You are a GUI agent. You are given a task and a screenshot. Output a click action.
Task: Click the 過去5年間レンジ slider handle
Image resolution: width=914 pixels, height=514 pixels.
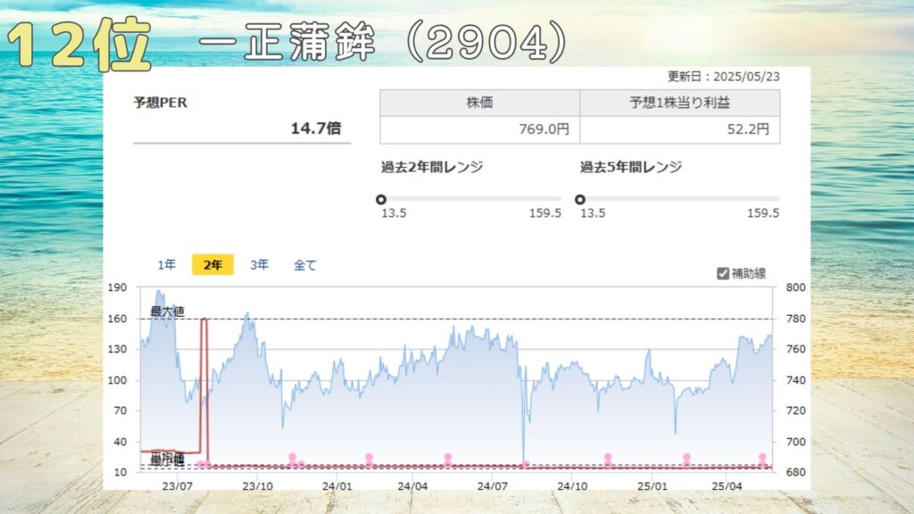pyautogui.click(x=580, y=199)
